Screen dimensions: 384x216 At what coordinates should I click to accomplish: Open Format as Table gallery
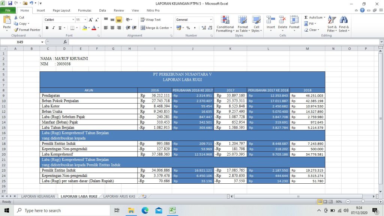tap(243, 20)
